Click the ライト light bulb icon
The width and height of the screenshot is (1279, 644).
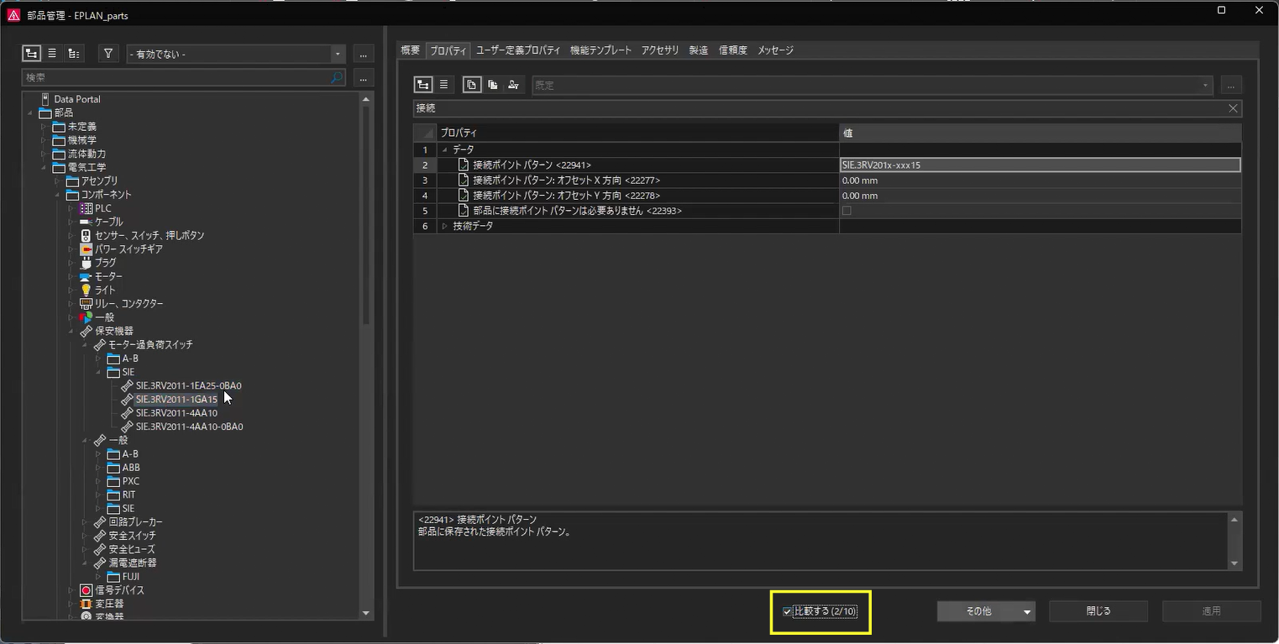86,291
